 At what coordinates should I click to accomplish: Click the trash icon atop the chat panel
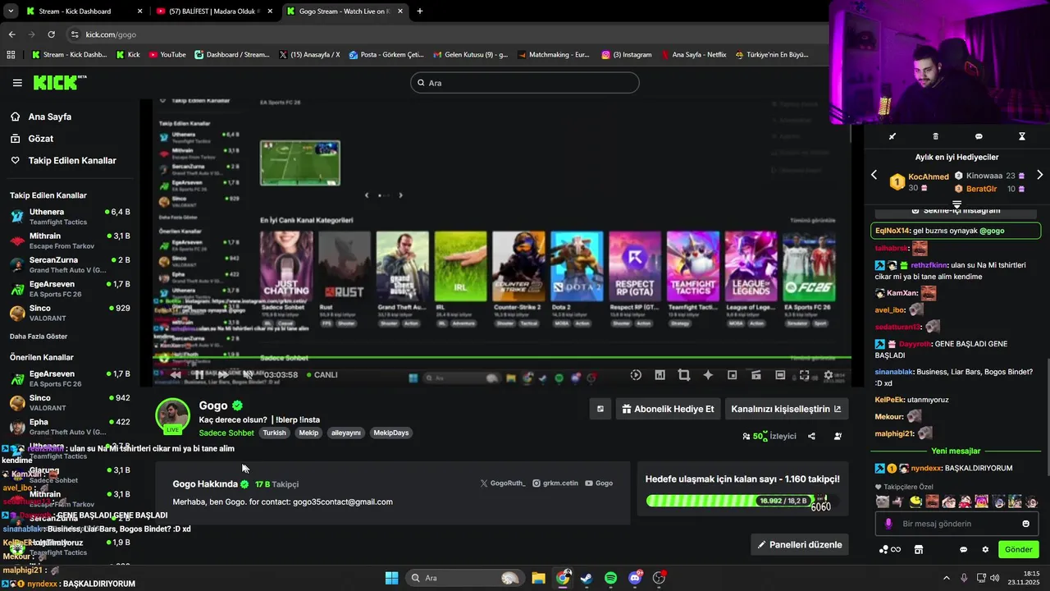click(x=936, y=136)
